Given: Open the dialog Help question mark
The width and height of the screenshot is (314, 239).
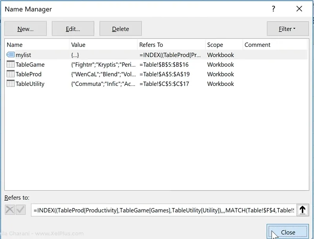Looking at the screenshot, I should tap(273, 9).
